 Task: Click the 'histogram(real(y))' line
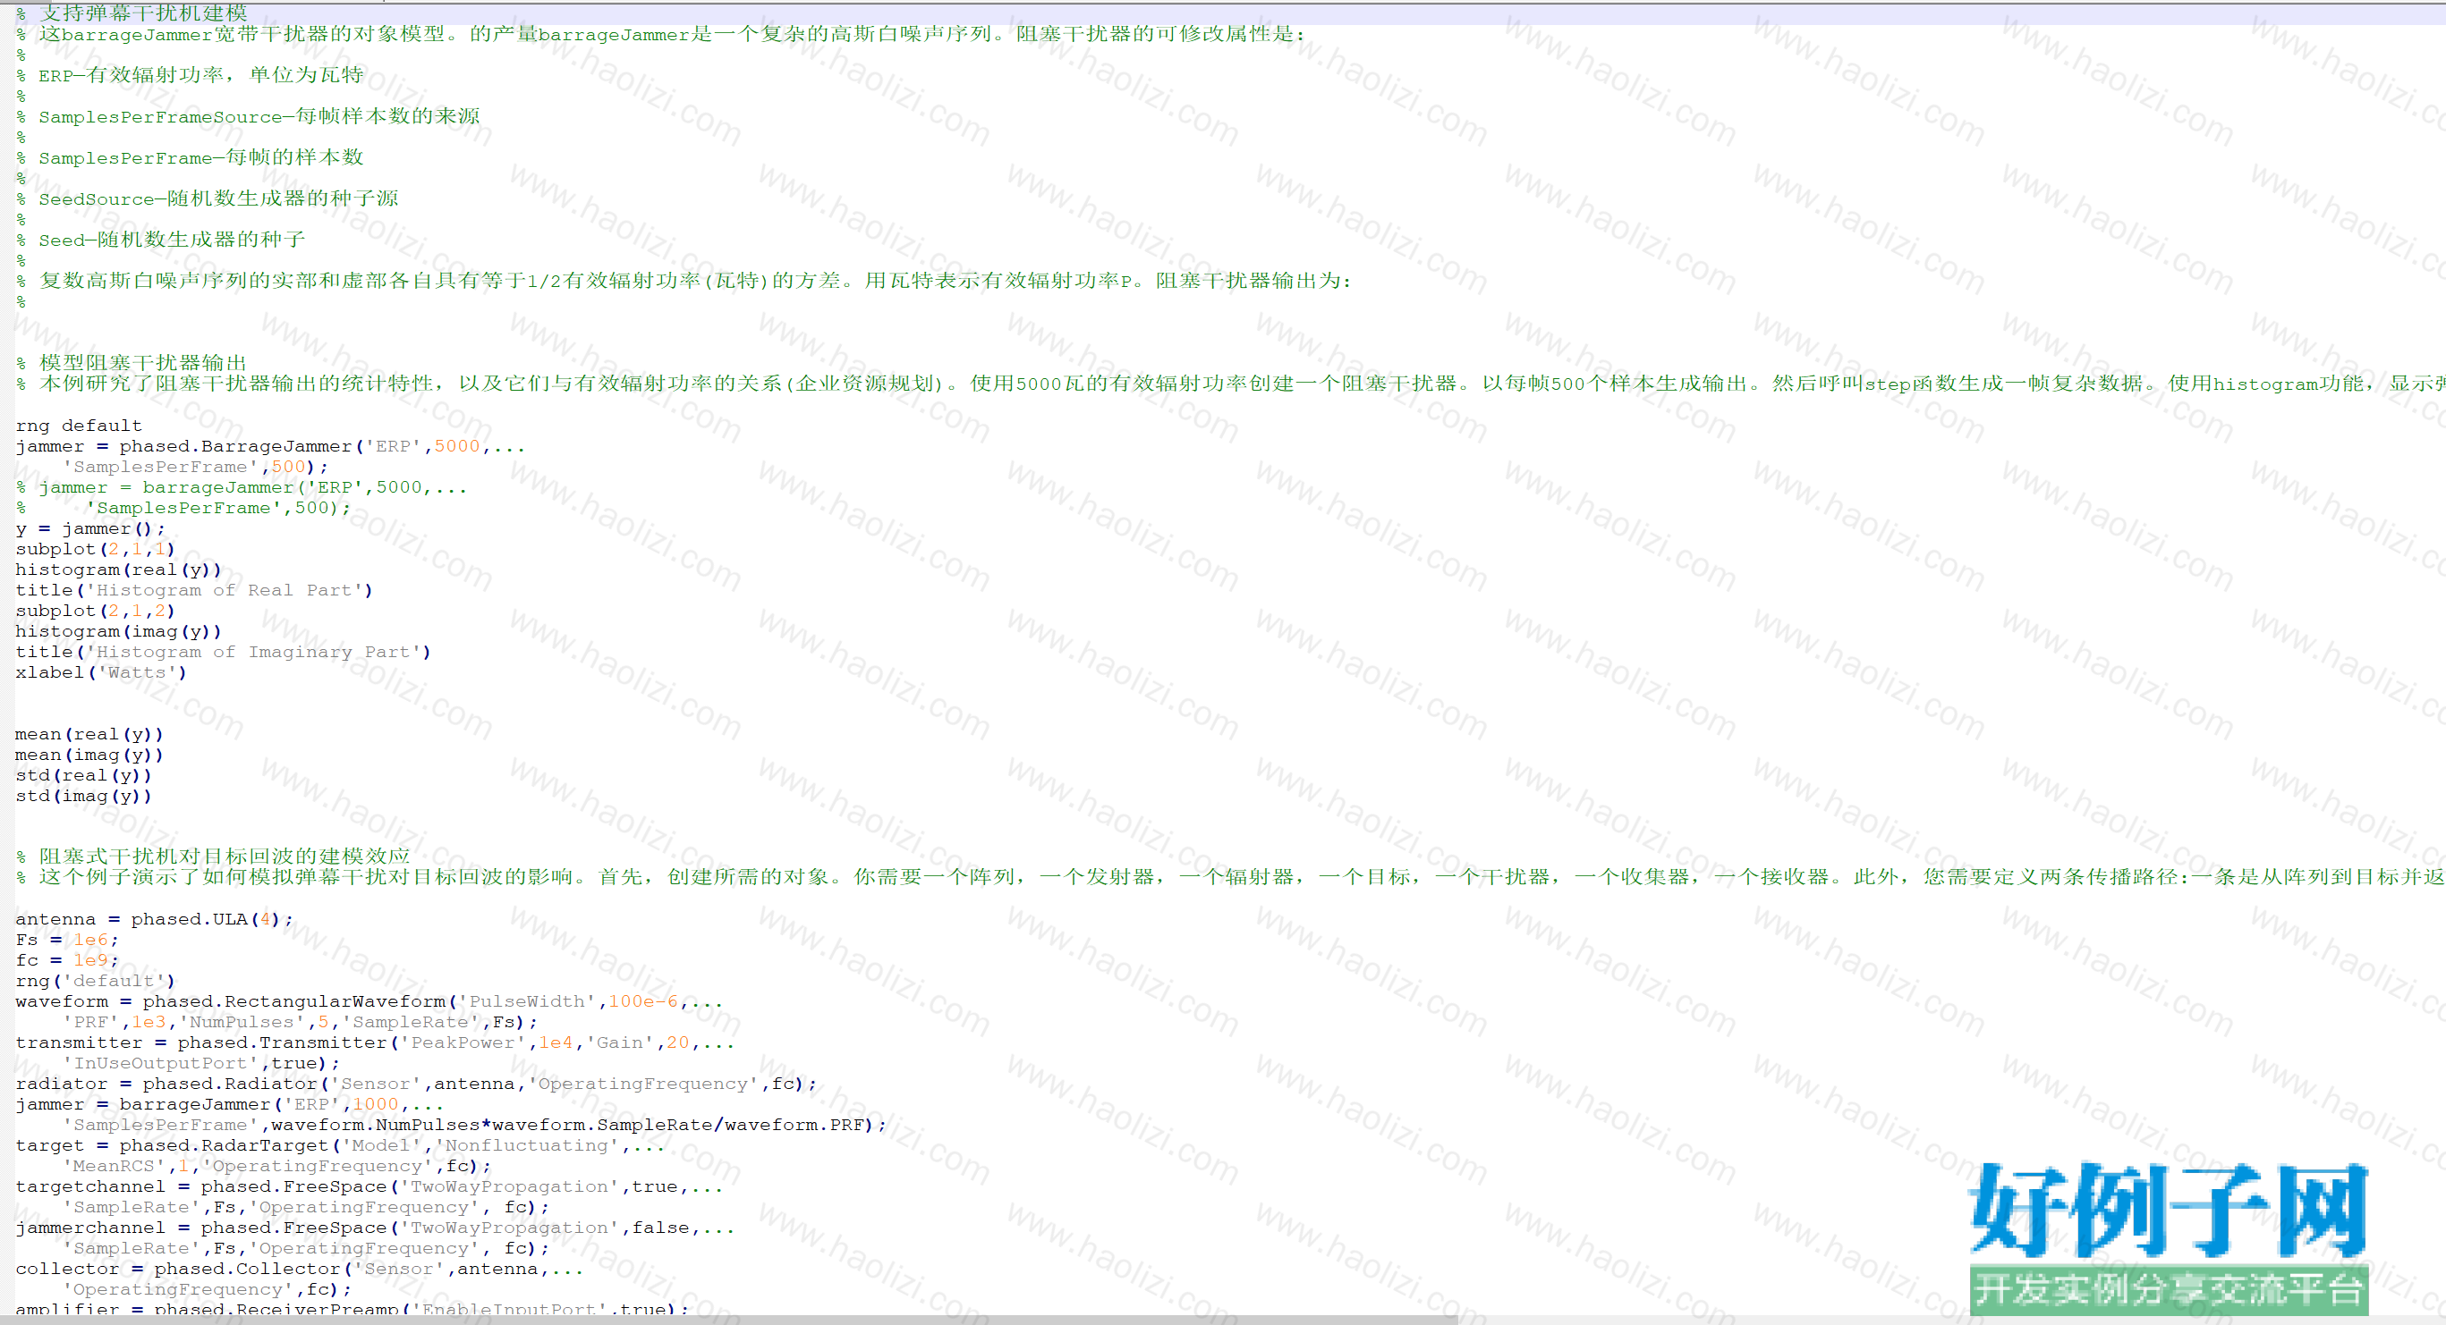[119, 570]
